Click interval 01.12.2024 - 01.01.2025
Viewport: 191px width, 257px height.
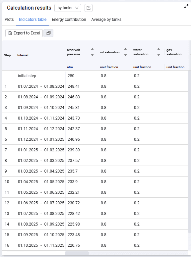click(41, 139)
